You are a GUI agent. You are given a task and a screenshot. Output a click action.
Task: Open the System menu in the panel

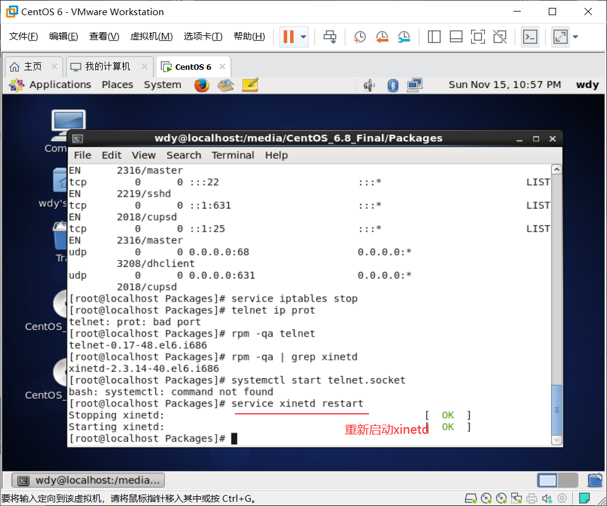point(163,85)
